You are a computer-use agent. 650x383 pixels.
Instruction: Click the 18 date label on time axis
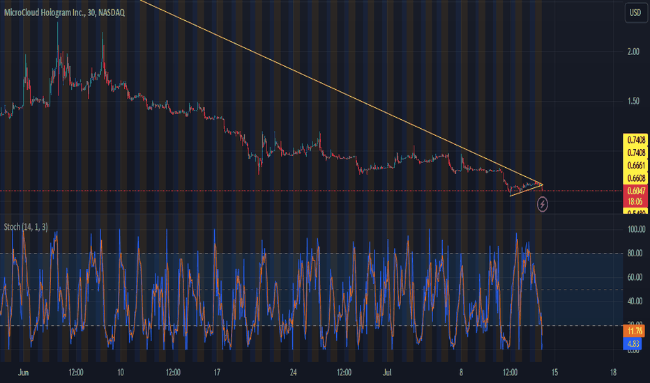[x=613, y=373]
